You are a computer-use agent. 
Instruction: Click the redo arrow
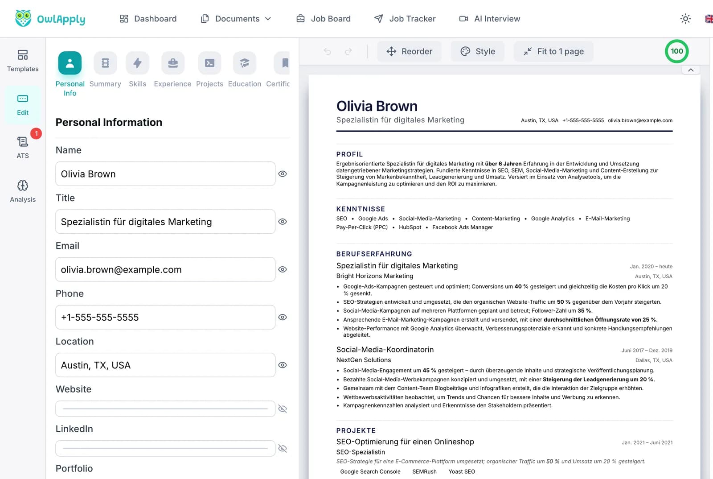tap(348, 51)
